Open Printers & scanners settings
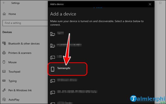 coord(20,53)
